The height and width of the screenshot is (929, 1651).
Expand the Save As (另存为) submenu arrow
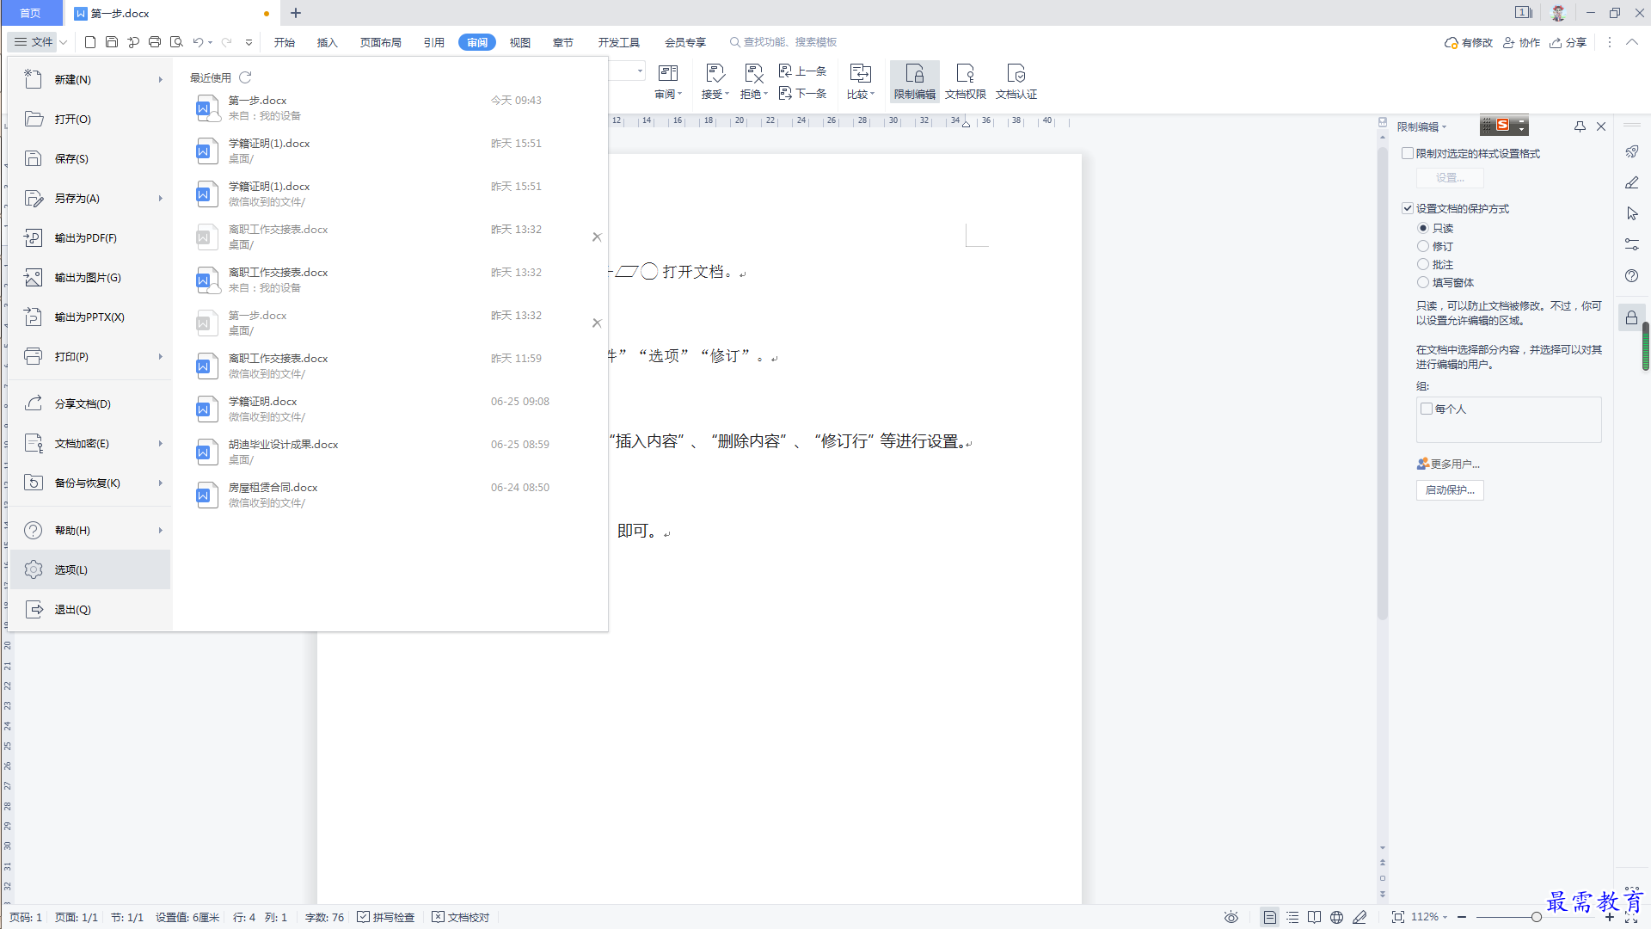pyautogui.click(x=161, y=198)
